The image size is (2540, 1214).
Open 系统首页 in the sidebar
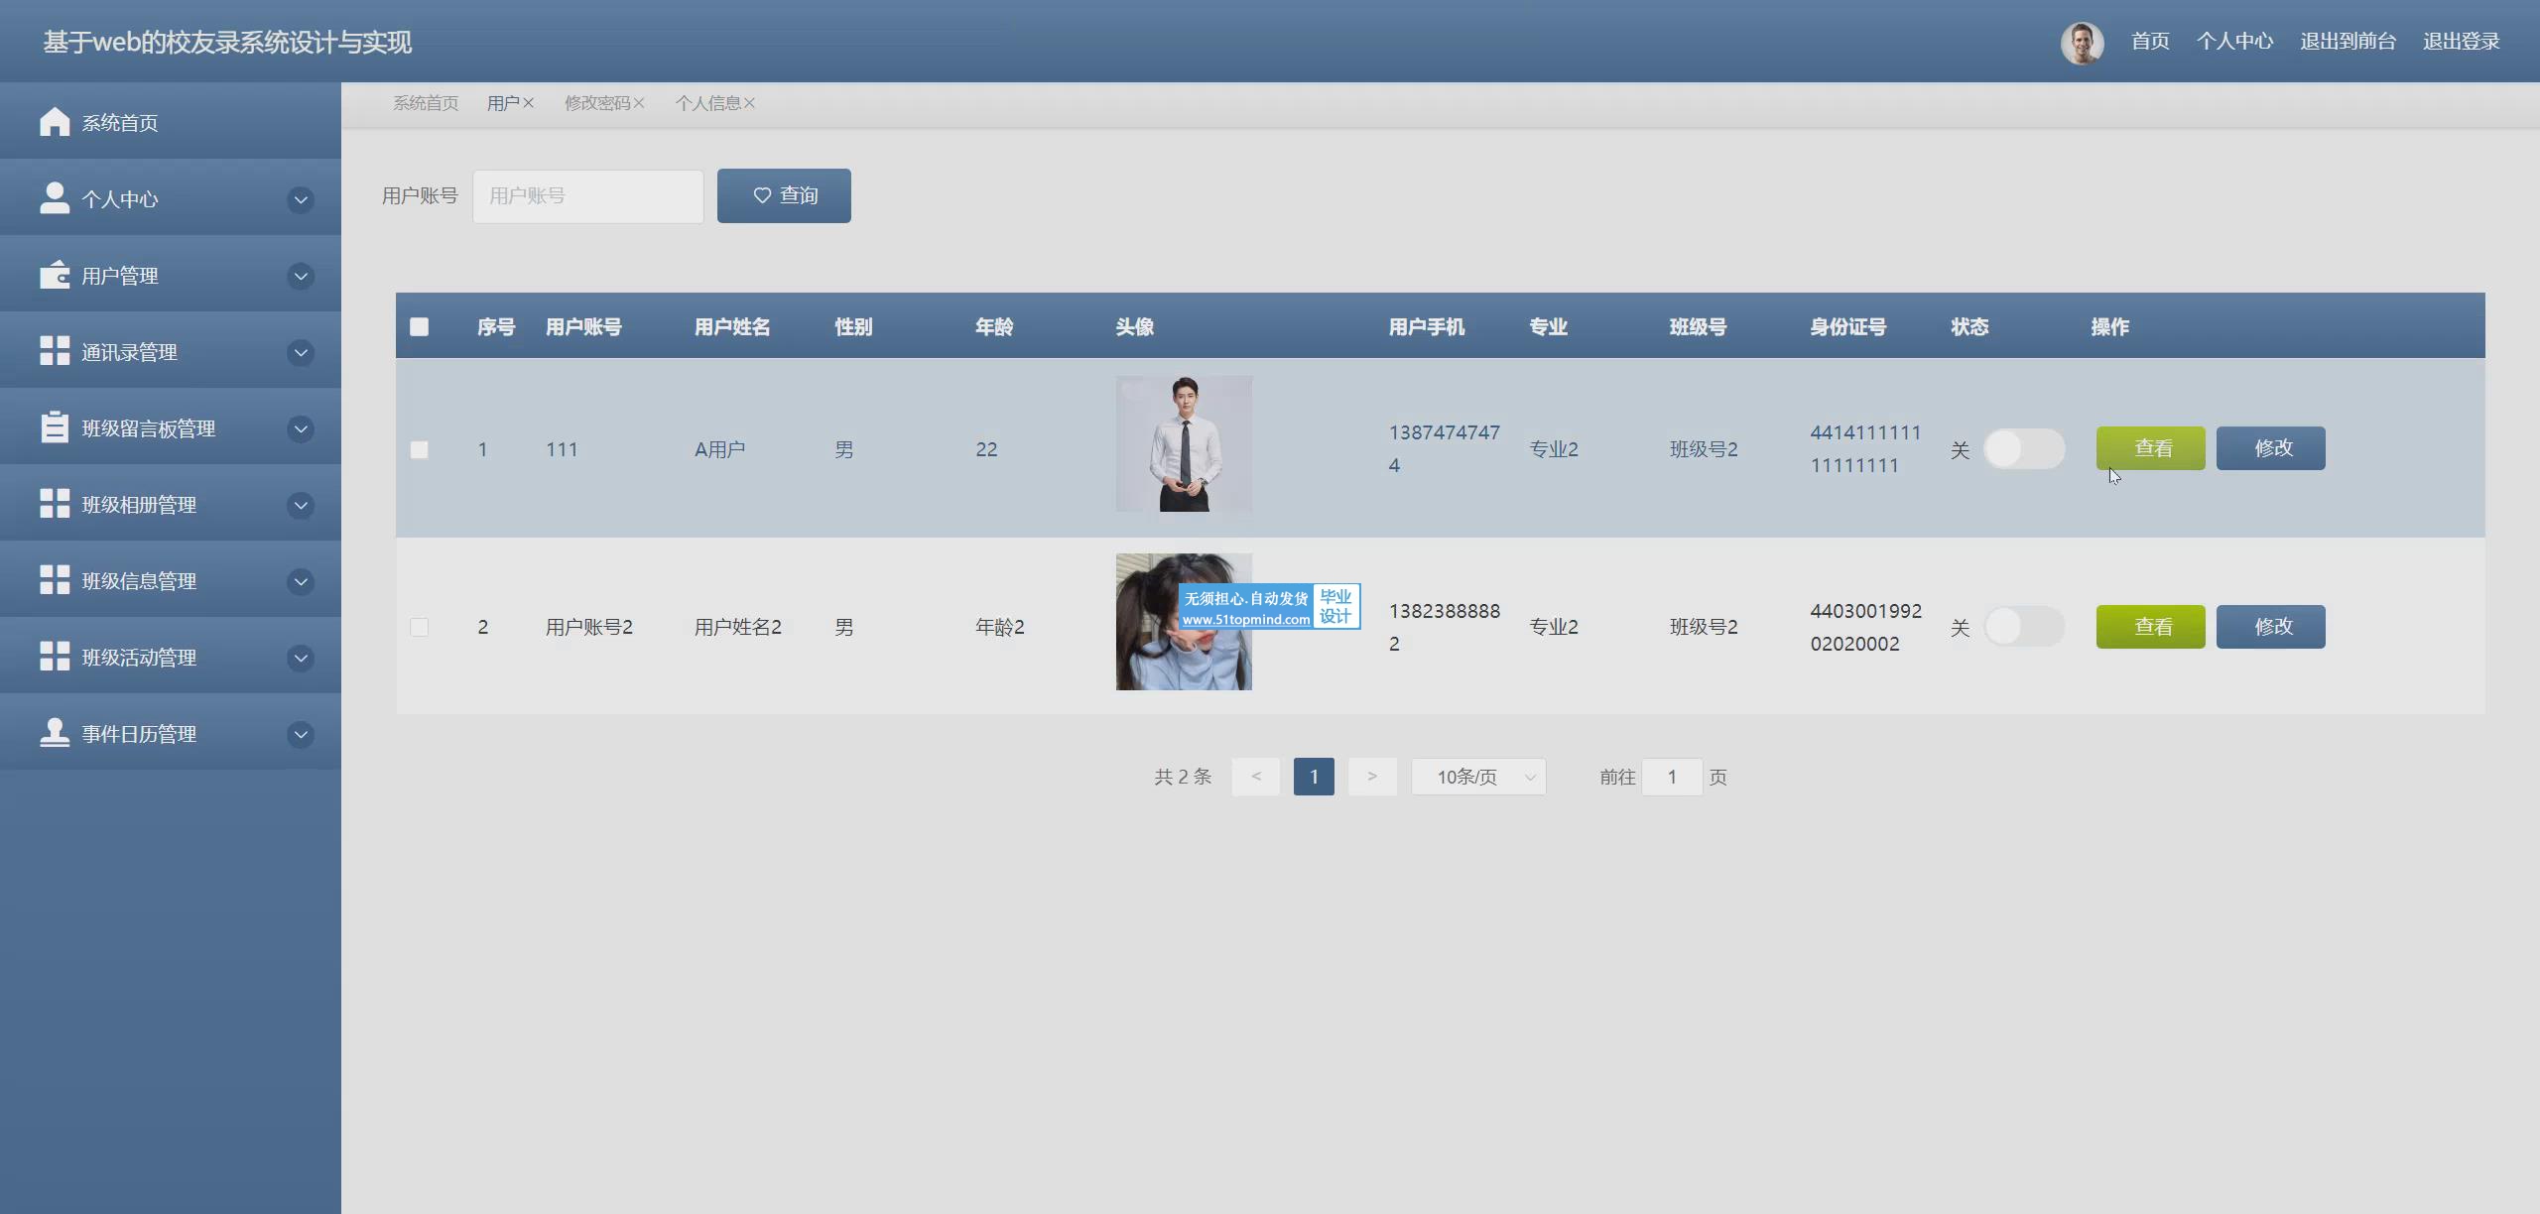click(171, 121)
